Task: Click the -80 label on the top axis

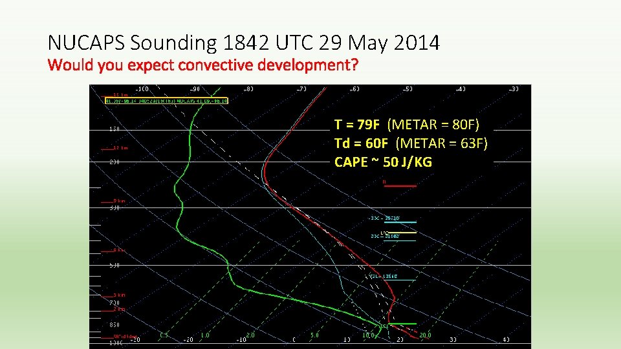Action: pos(248,89)
